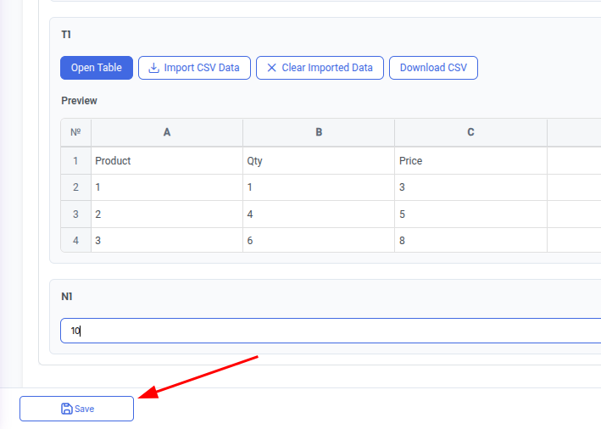Click the download-arrow icon on Import CSV Data

(x=153, y=68)
